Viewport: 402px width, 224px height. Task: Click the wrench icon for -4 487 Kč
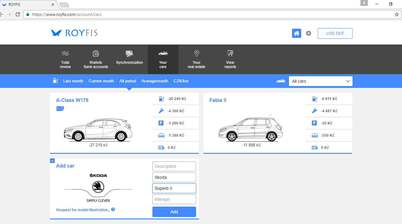315,111
